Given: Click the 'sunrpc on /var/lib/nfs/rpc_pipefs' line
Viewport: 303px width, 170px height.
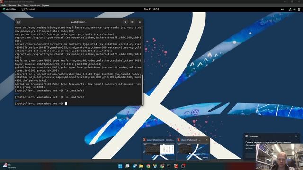Looking at the screenshot, I should point(64,34).
